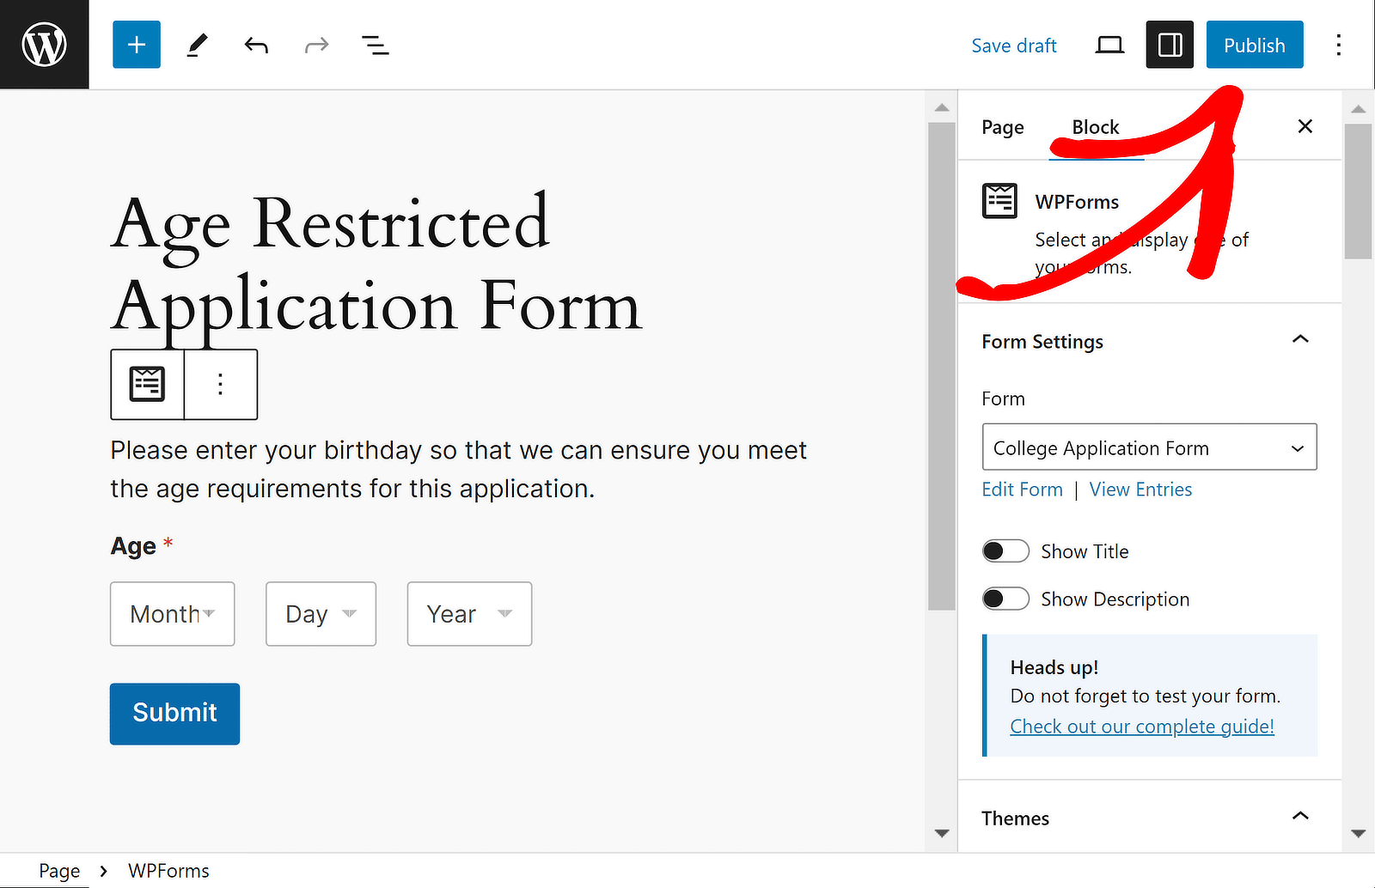Image resolution: width=1375 pixels, height=888 pixels.
Task: Toggle the settings sidebar panel icon
Action: coord(1169,45)
